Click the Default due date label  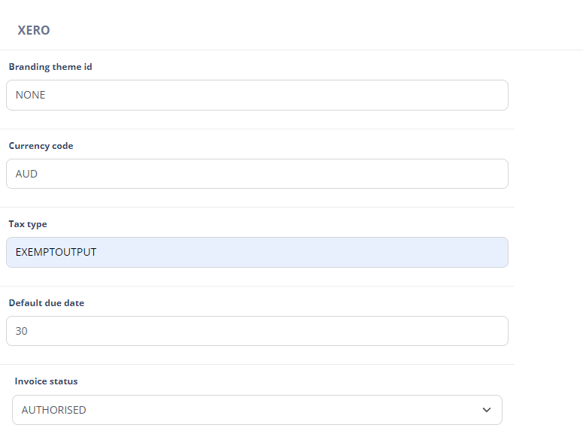47,303
